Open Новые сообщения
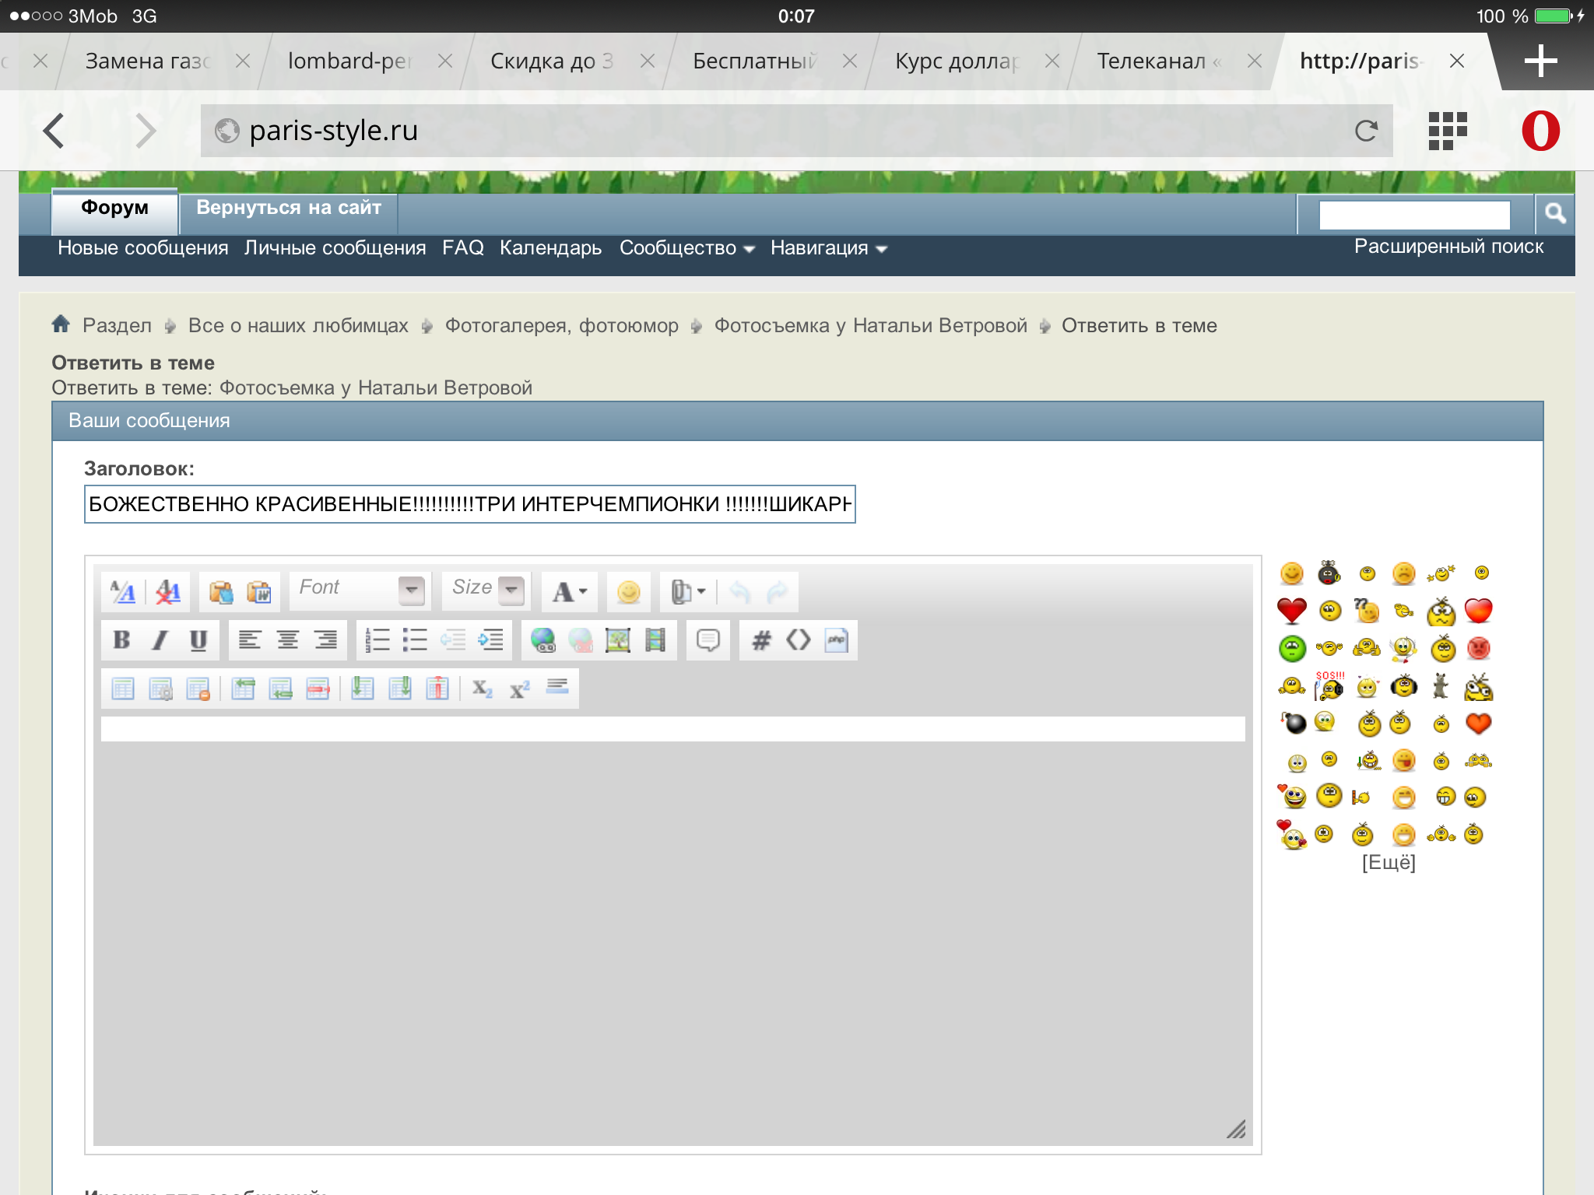This screenshot has width=1594, height=1195. (142, 248)
